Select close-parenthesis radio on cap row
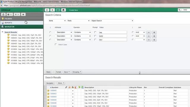Viewport: 190px width, 107px height. [133, 32]
